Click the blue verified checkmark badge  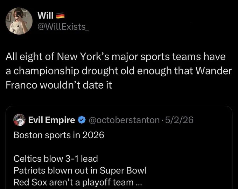[82, 120]
